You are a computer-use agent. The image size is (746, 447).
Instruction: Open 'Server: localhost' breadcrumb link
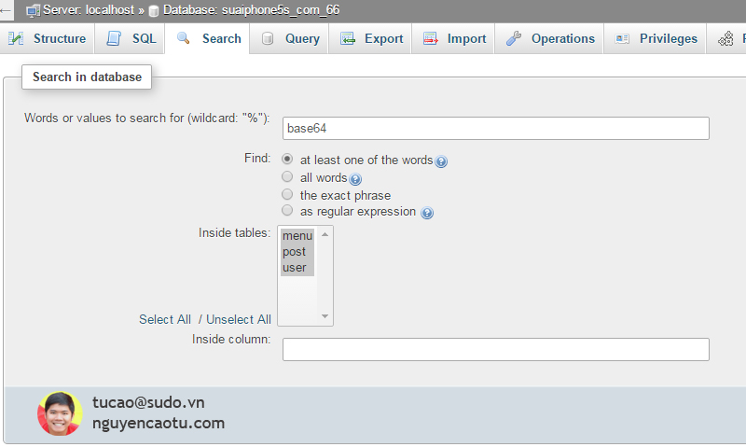[x=89, y=10]
